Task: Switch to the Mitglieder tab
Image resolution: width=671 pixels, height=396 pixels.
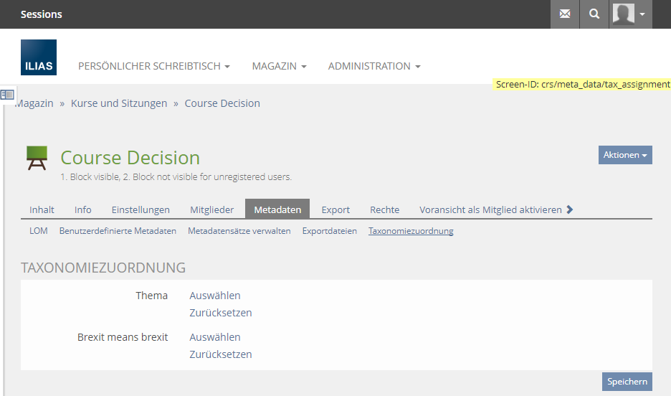Action: pos(211,209)
